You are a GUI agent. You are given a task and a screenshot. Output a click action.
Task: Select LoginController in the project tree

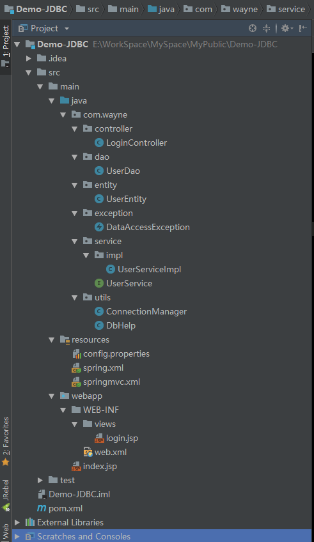click(x=136, y=143)
